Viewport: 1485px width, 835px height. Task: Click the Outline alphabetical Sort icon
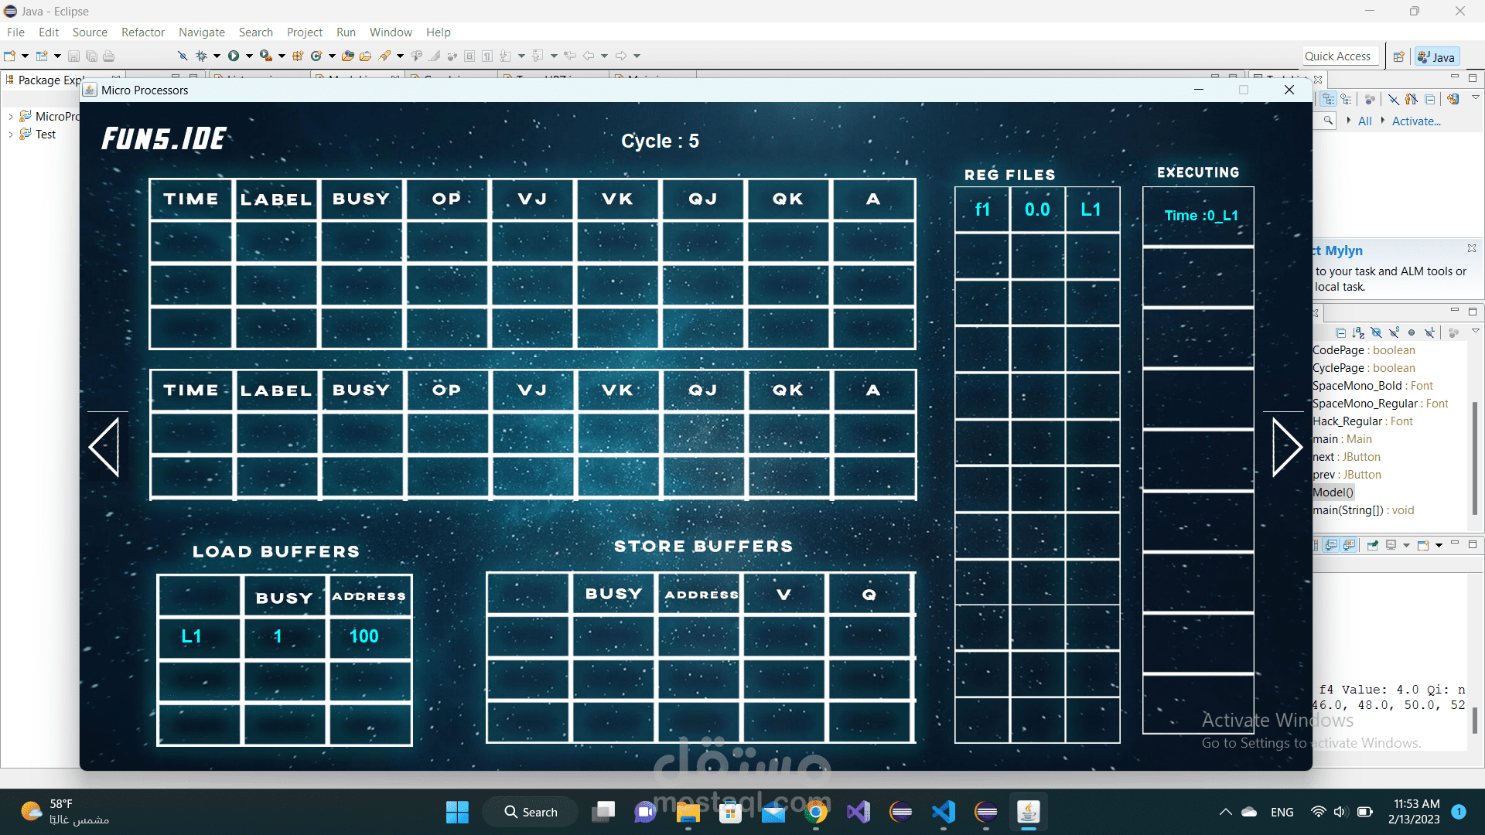(x=1358, y=332)
